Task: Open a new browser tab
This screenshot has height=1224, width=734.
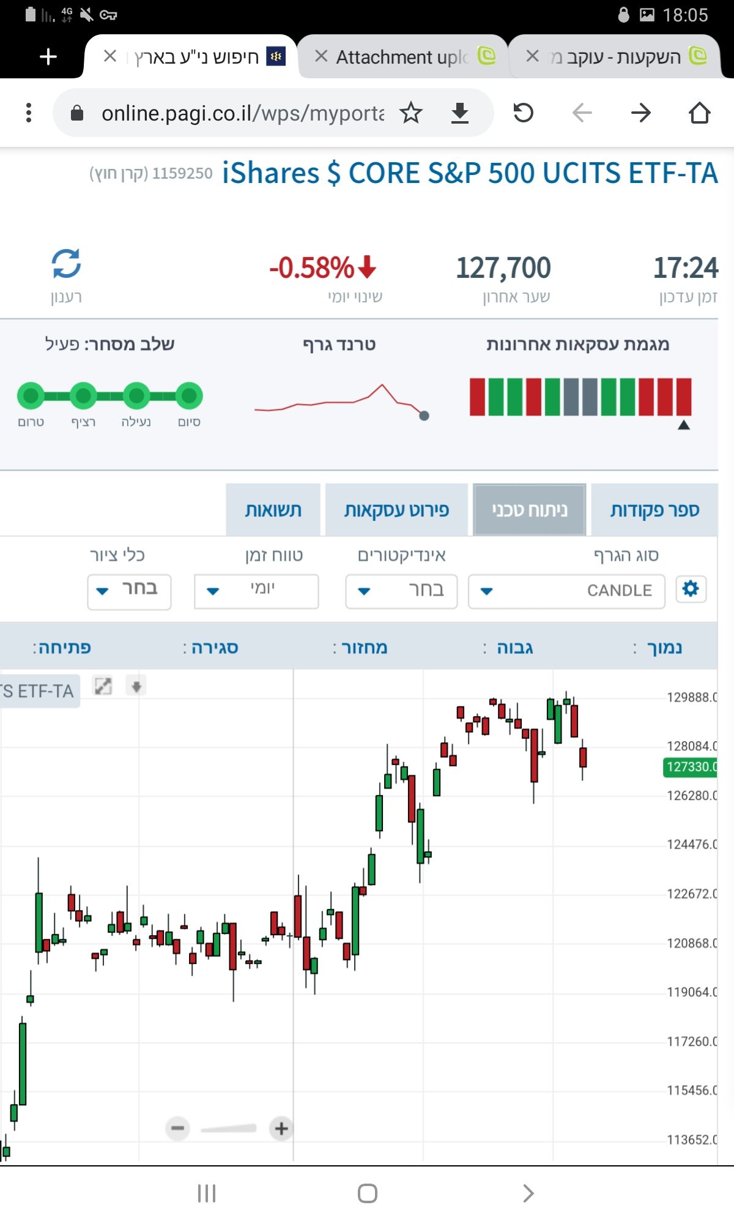Action: tap(48, 57)
